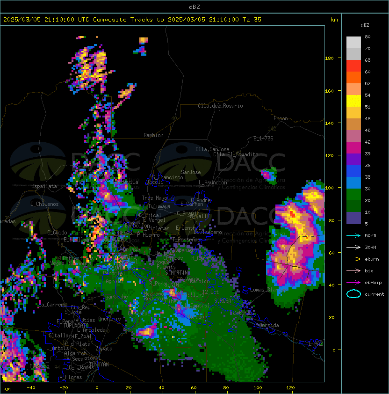Viewport: 389px width, 394px height.
Task: Click the '50YD' legend label
Action: 370,235
